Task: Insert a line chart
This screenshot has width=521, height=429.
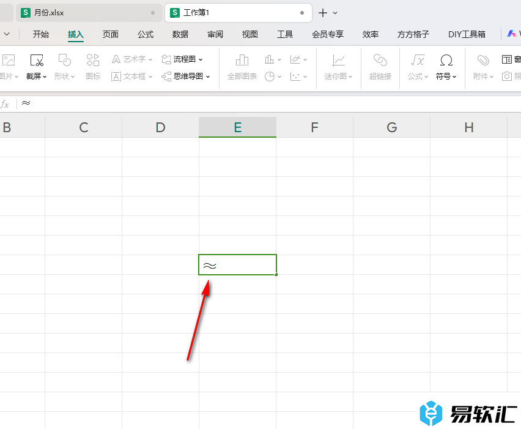Action: point(295,59)
